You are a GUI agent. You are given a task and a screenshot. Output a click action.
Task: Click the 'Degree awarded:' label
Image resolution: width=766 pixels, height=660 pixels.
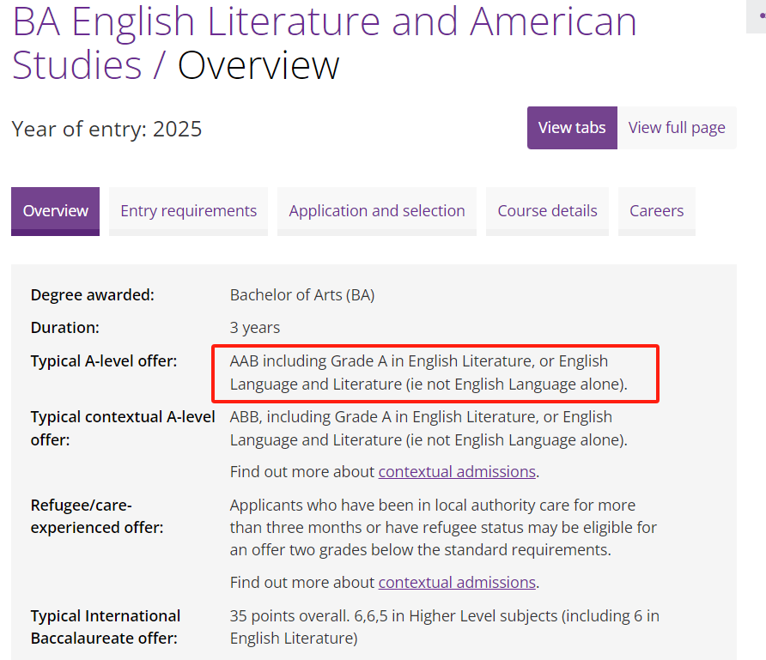click(93, 295)
